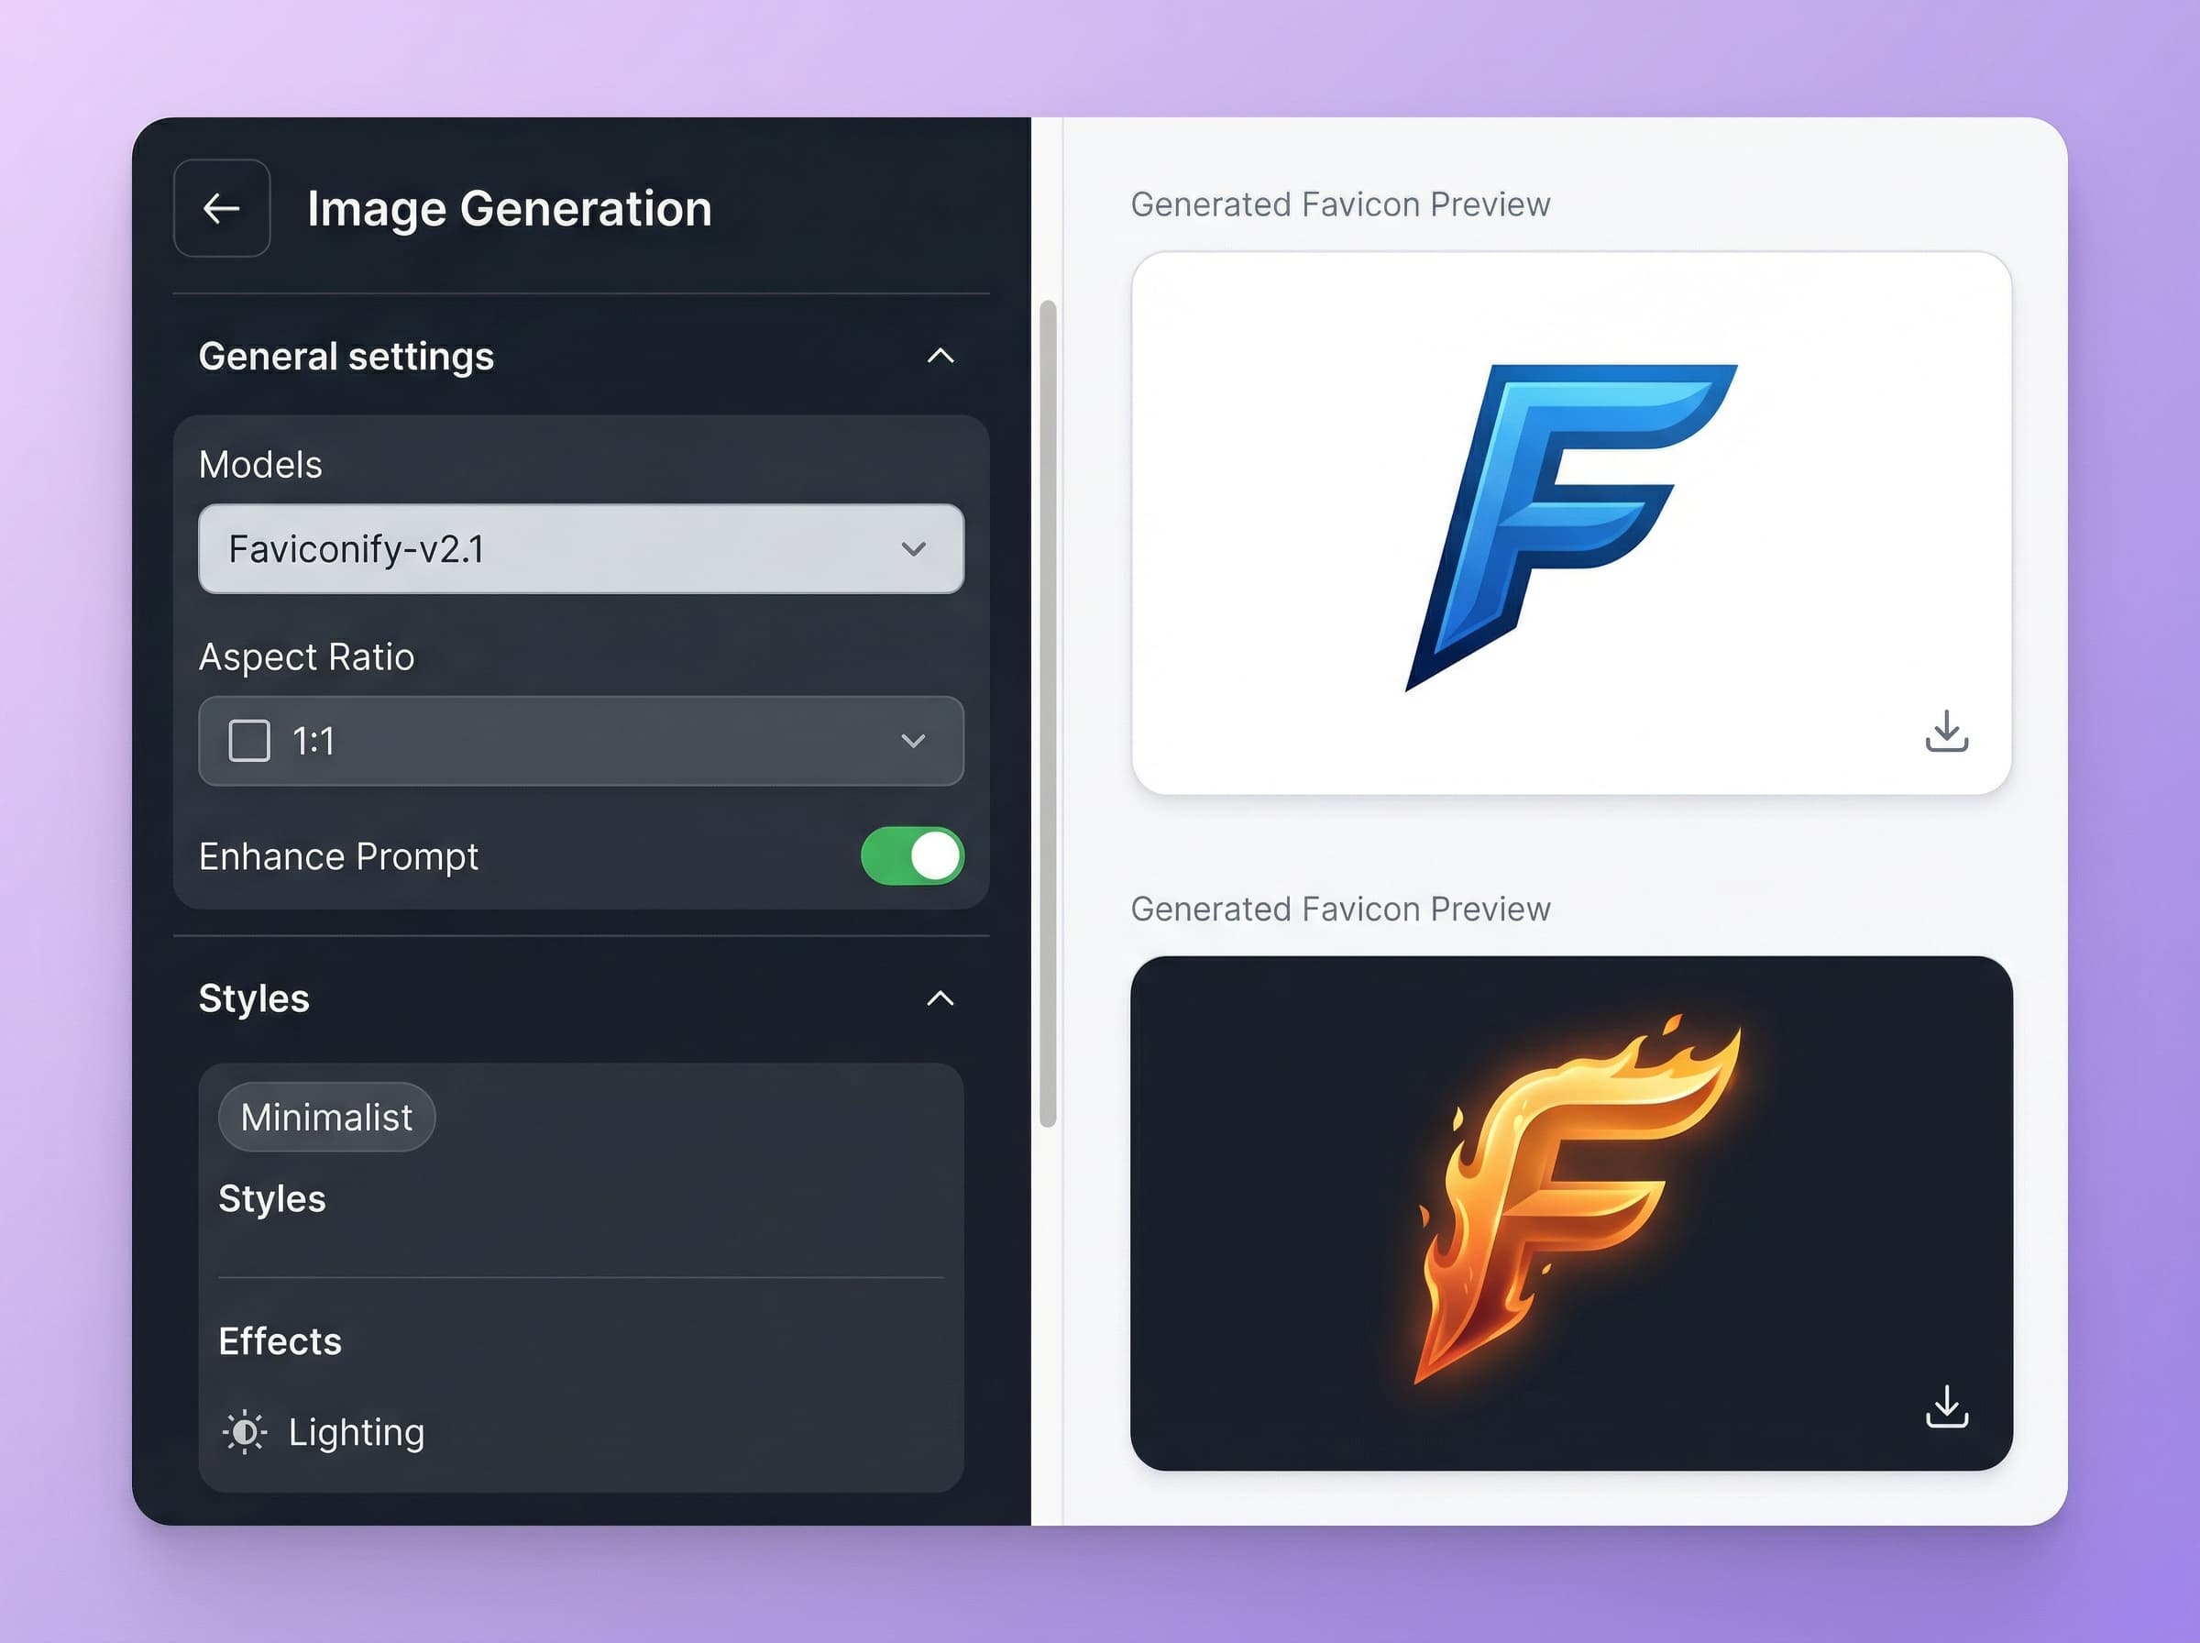Viewport: 2200px width, 1643px height.
Task: Collapse the Styles section
Action: click(x=939, y=998)
